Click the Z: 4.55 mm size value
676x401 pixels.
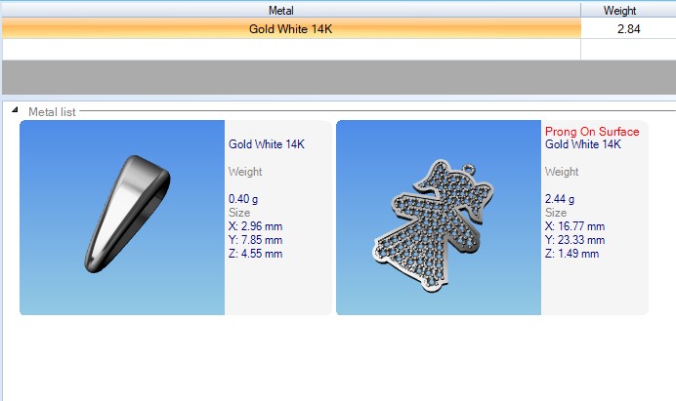coord(255,254)
